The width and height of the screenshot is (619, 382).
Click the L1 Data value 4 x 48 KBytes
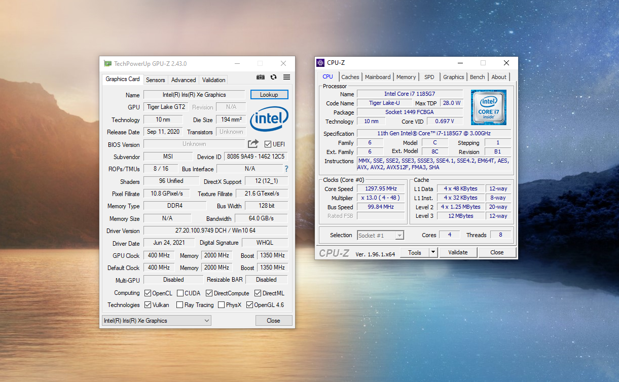click(461, 188)
